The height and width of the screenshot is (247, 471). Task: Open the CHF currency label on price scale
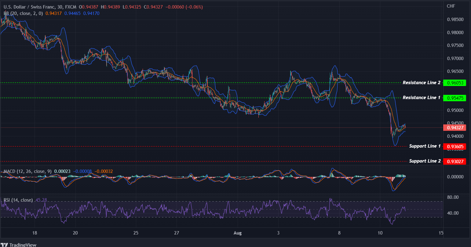coord(452,6)
